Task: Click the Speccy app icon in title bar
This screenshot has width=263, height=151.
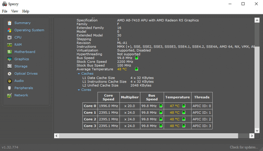Action: 4,4
